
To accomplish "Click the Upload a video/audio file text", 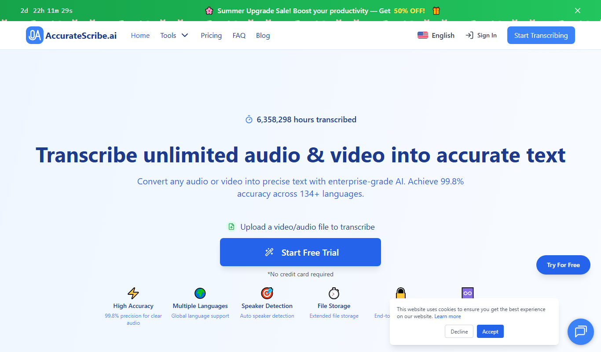I will [308, 227].
